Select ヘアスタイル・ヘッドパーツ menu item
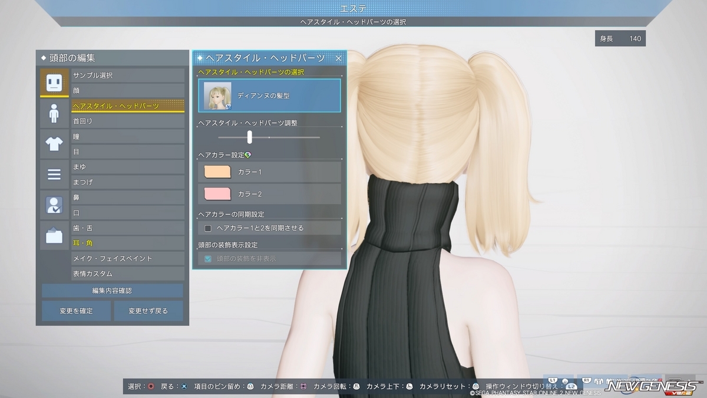 click(128, 106)
